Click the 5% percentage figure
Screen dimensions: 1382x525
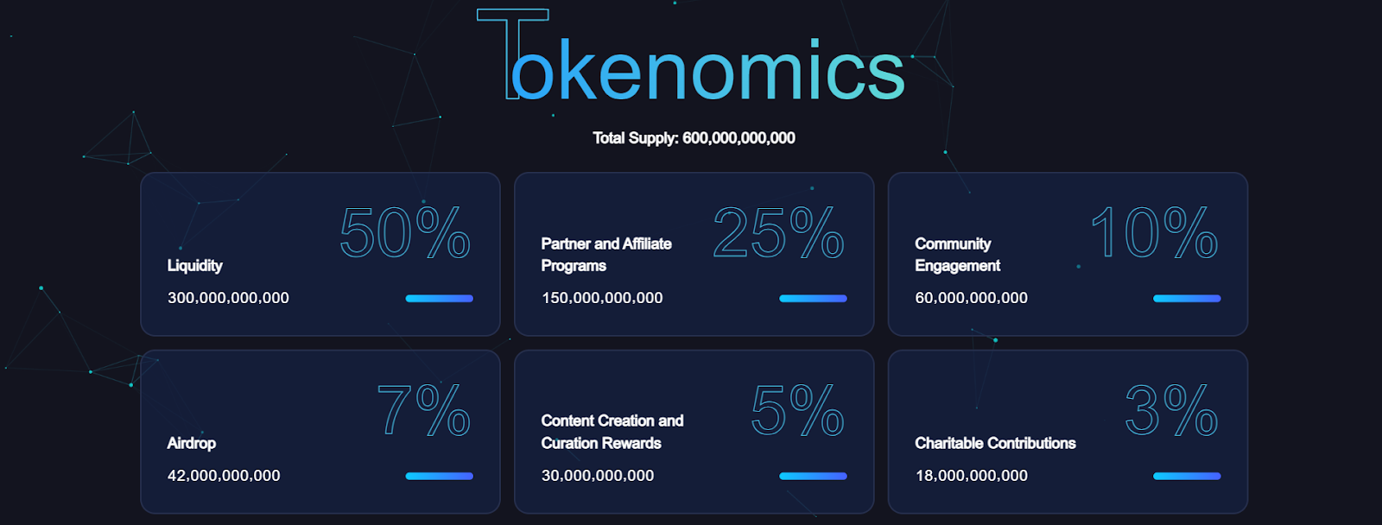[797, 410]
